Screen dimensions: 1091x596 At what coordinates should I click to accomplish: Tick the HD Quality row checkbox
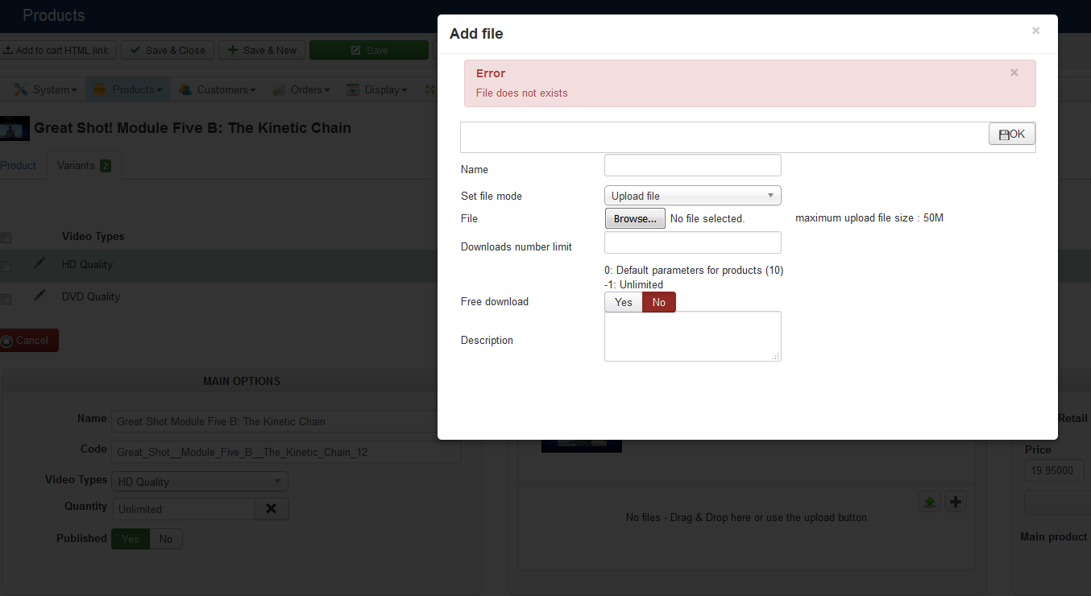tap(6, 267)
